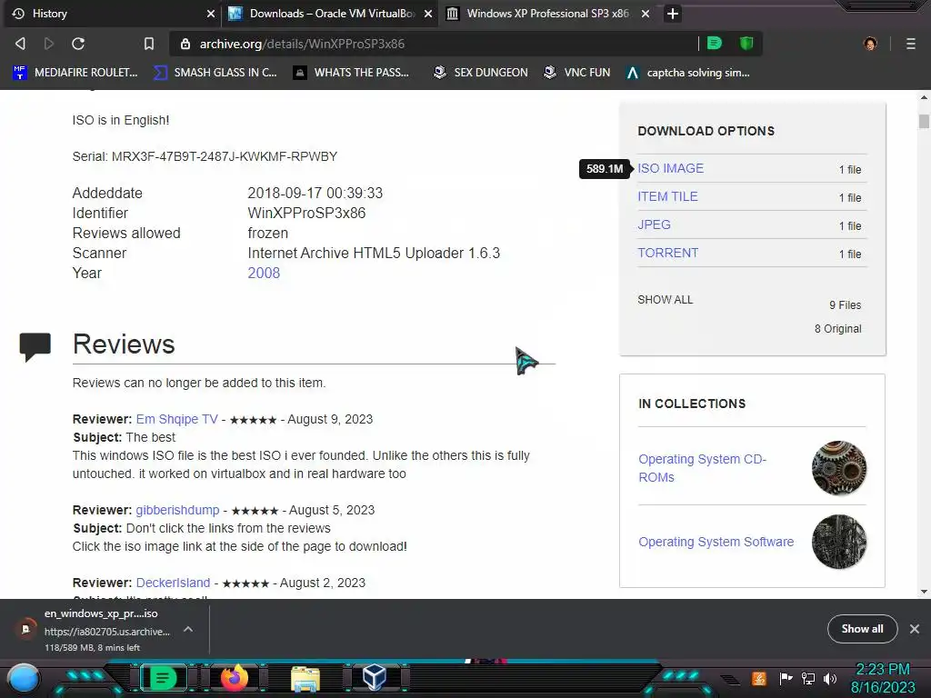Close the Downloads Oracle VM VirtualBox tab
Image resolution: width=931 pixels, height=698 pixels.
point(428,14)
